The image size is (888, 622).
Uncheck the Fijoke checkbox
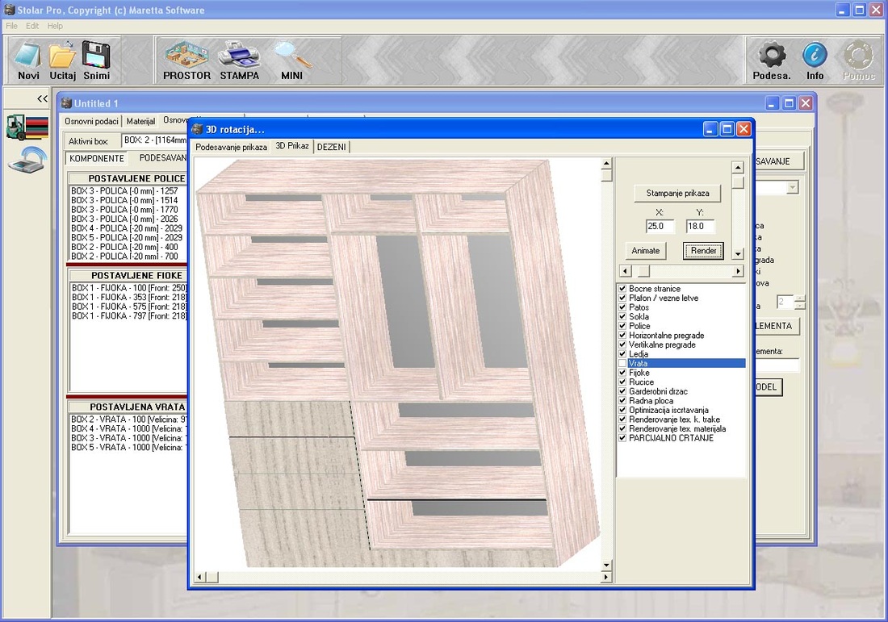point(622,374)
